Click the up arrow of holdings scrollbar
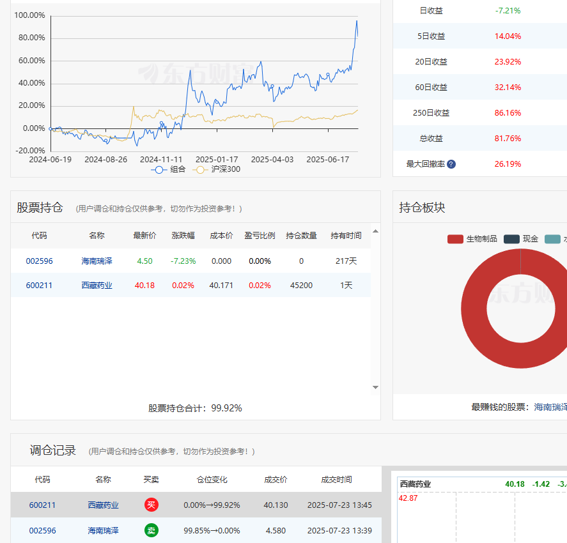 click(x=375, y=231)
